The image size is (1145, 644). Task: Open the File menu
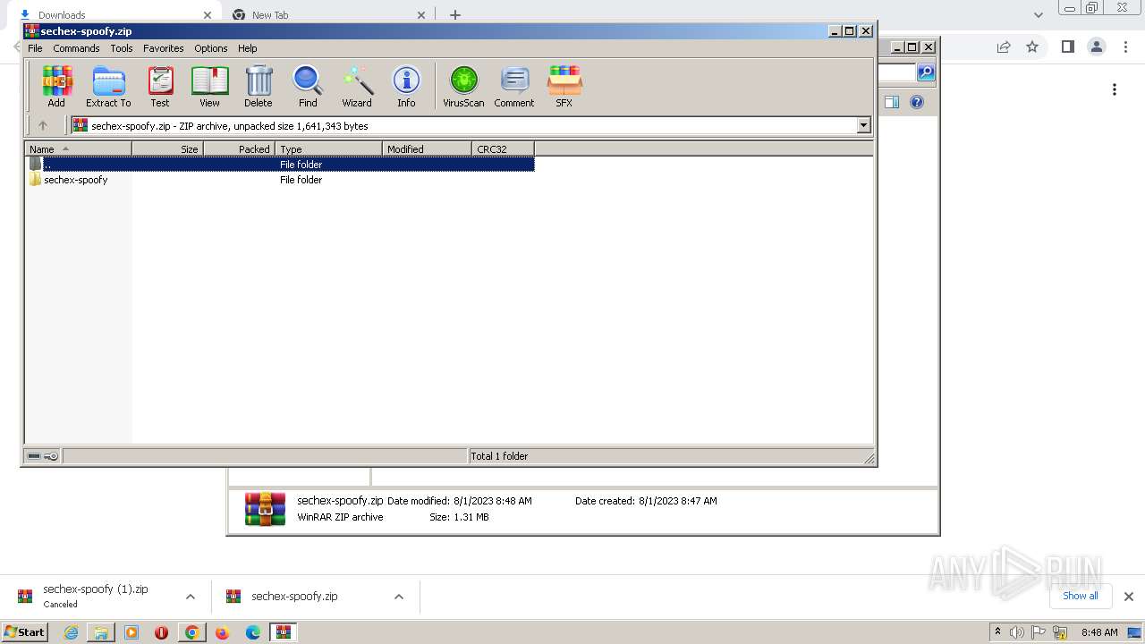click(35, 48)
